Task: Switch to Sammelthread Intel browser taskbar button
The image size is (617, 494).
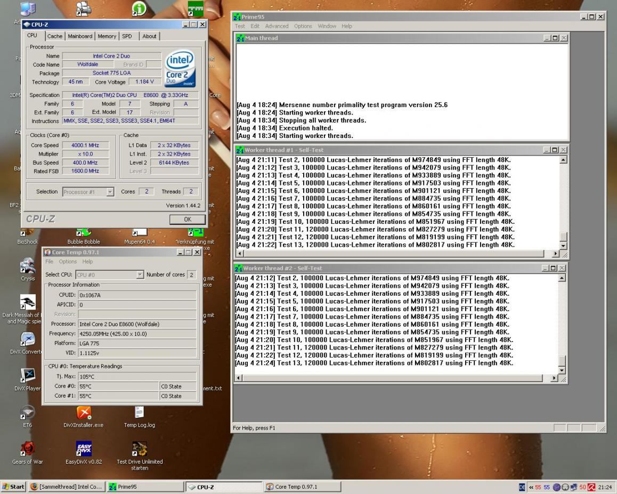Action: [x=67, y=487]
